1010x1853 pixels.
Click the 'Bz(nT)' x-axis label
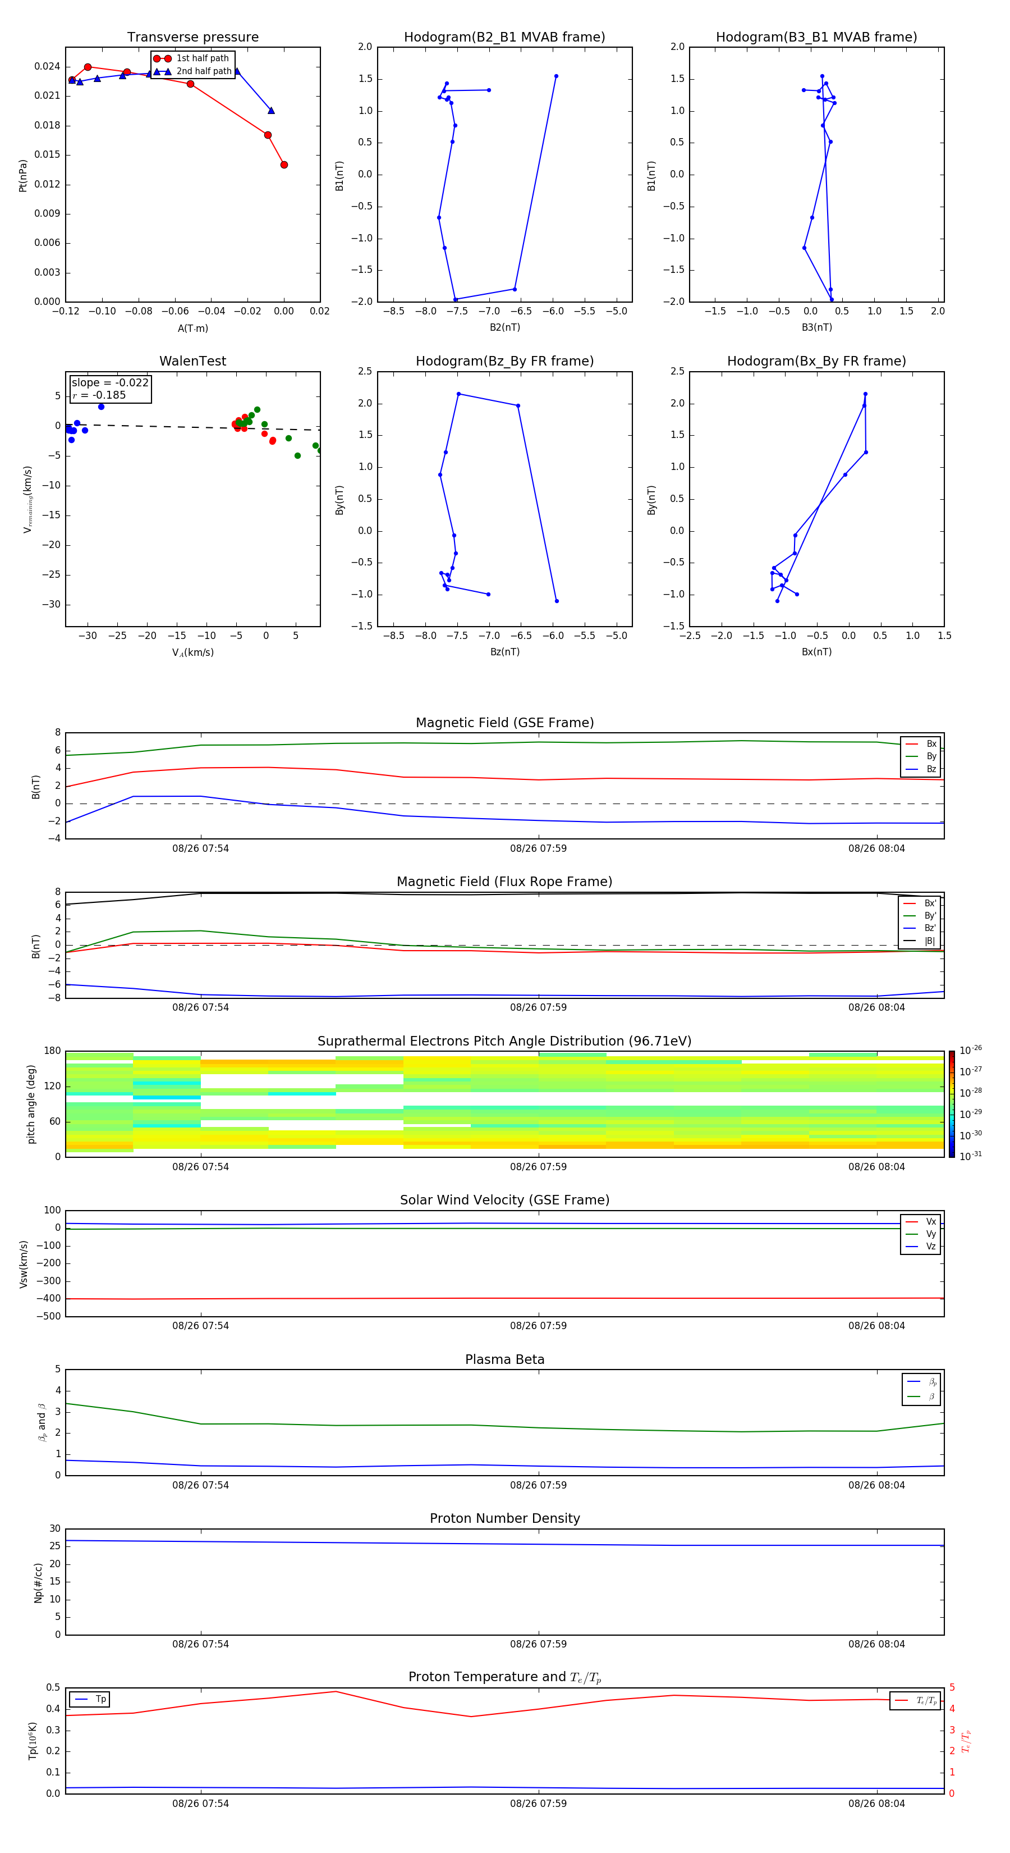(504, 652)
